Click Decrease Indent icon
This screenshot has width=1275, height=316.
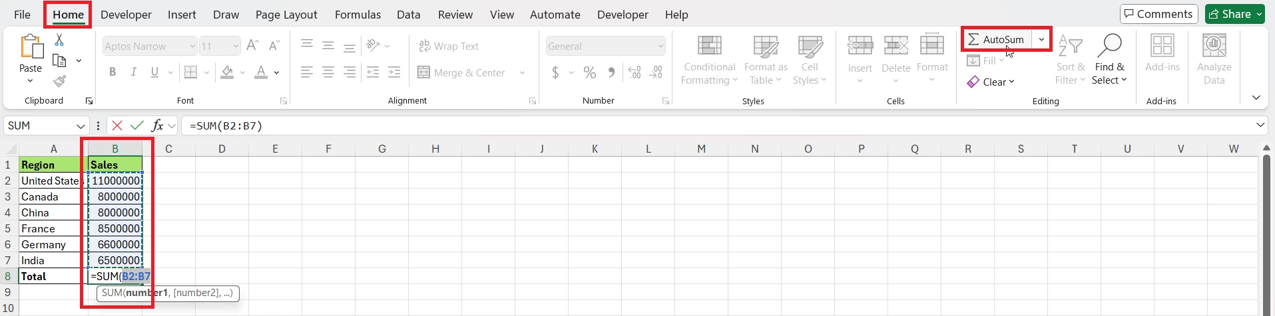373,72
